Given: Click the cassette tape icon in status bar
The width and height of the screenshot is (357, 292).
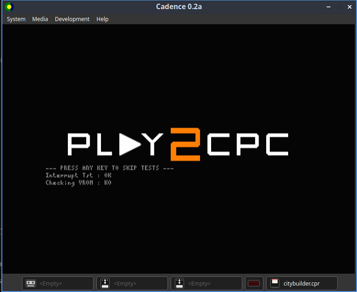Looking at the screenshot, I should (31, 283).
